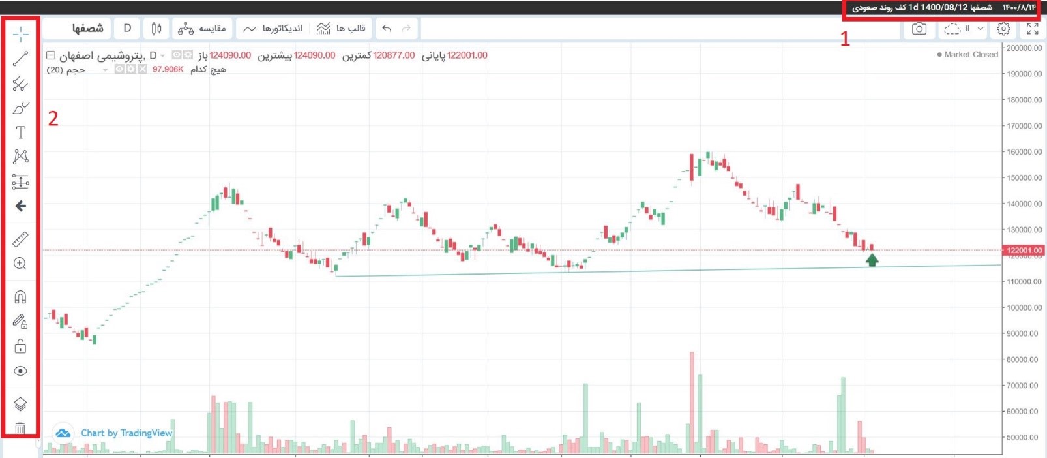Open the قالب ها templates menu
Screen dimensions: 1047x458
pos(341,29)
